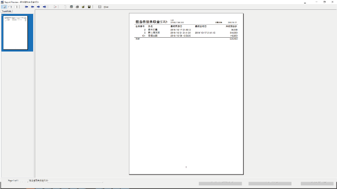Screen dimensions: 337x189
Task: Click the go to page icon
Action: [x=55, y=7]
